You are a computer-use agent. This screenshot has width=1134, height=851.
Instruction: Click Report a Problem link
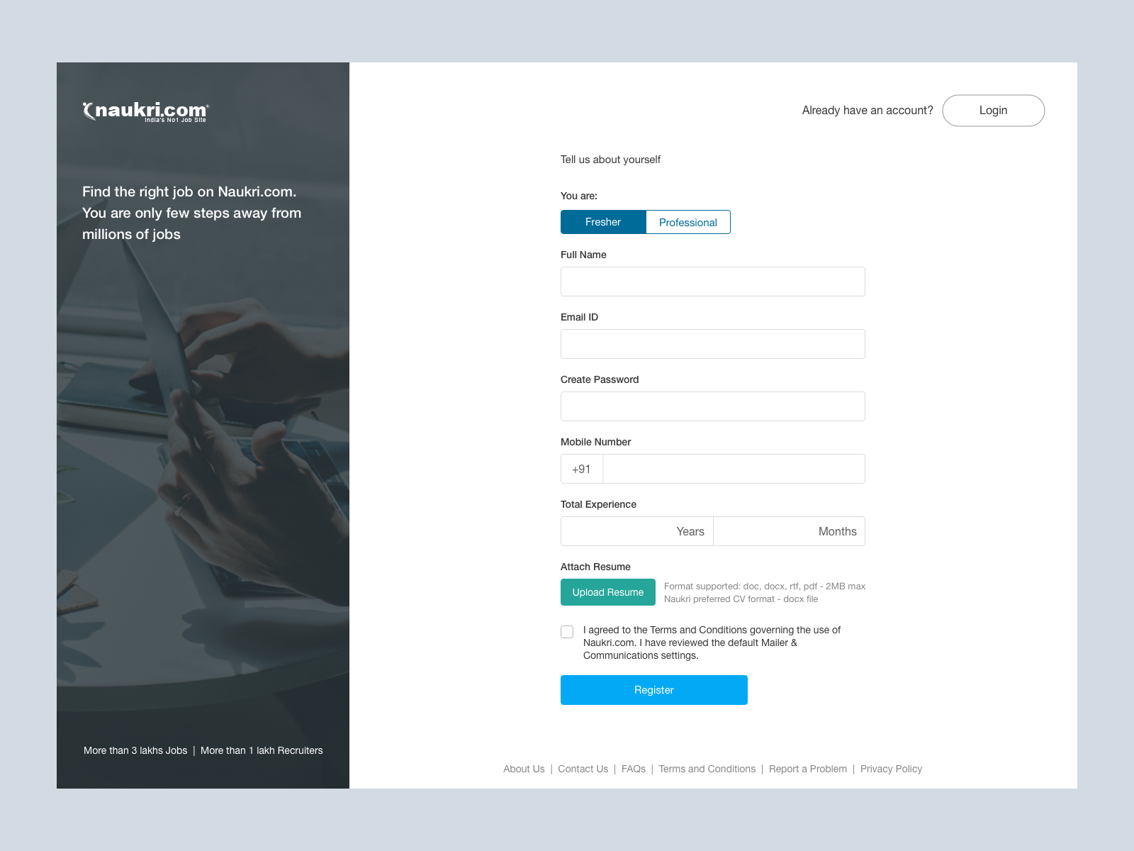[808, 769]
